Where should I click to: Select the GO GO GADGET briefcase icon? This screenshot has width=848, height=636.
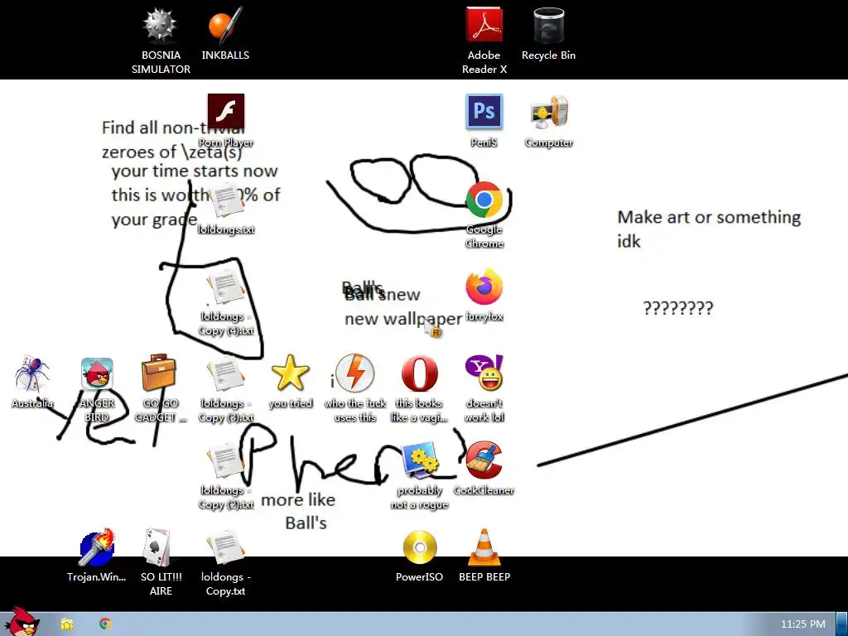(x=161, y=389)
